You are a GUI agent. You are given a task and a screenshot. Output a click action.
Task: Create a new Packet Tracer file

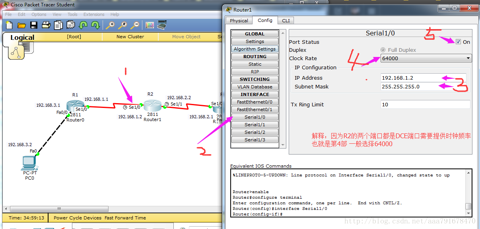[9, 25]
